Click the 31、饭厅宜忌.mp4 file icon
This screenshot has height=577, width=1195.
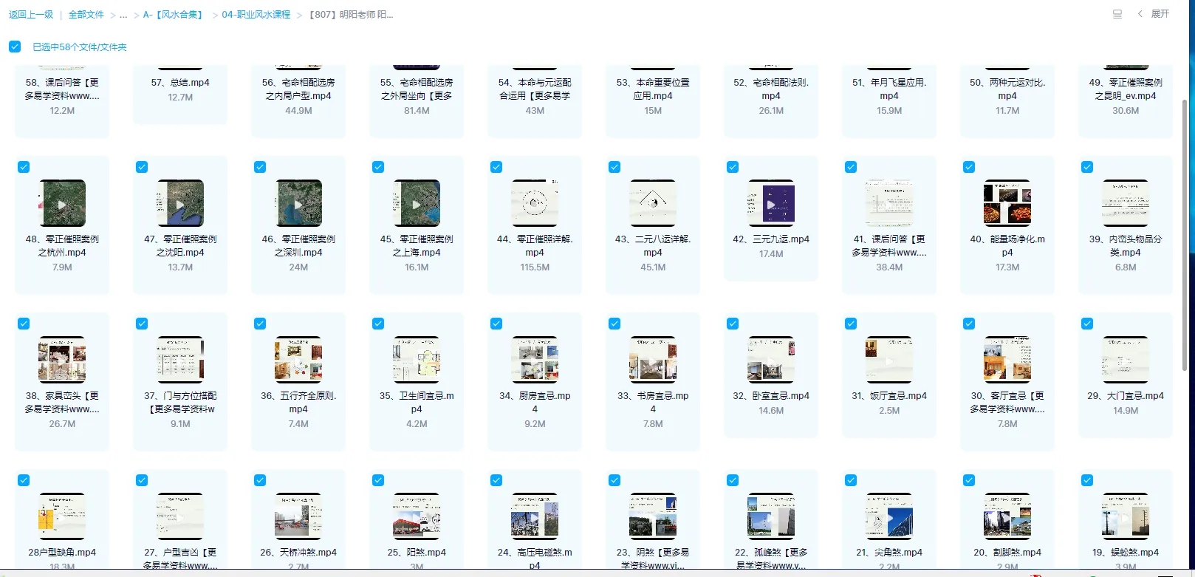[889, 360]
